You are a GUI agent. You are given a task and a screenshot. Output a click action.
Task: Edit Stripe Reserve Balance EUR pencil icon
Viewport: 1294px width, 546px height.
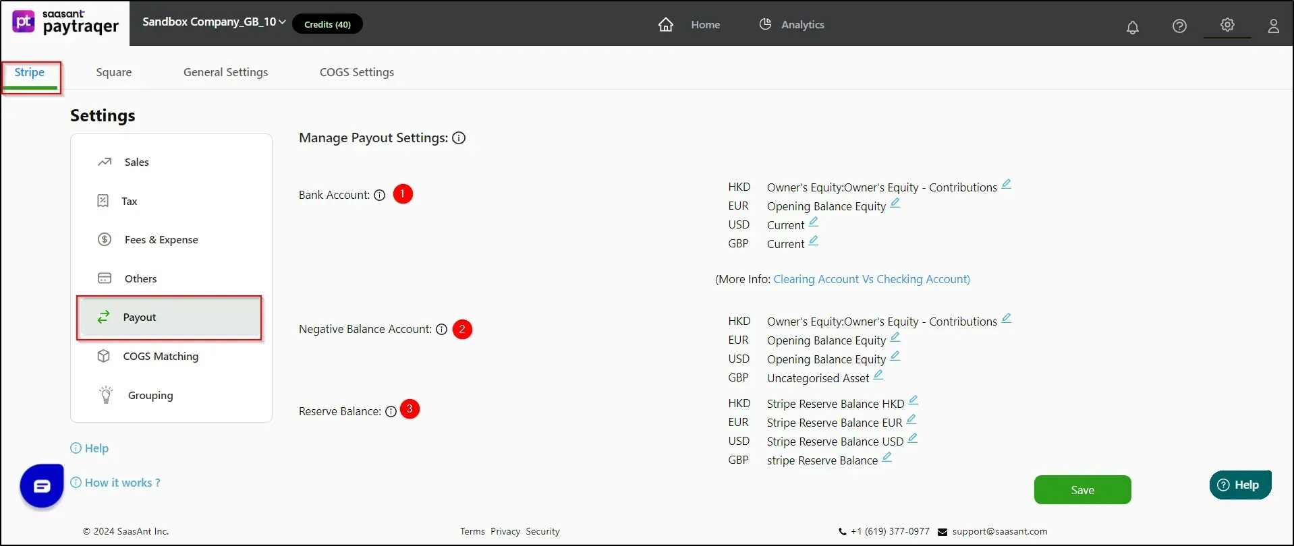[911, 419]
